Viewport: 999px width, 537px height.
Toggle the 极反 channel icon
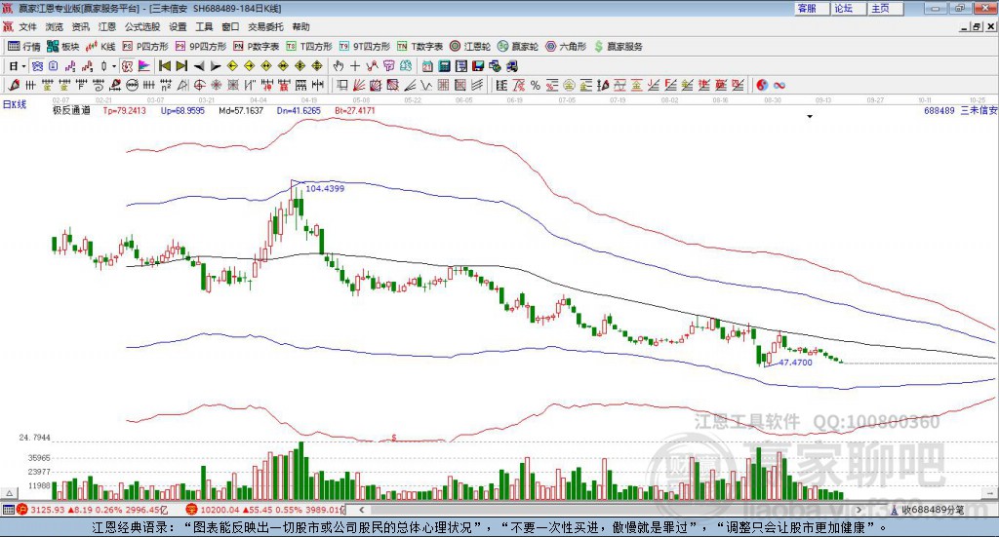[127, 66]
